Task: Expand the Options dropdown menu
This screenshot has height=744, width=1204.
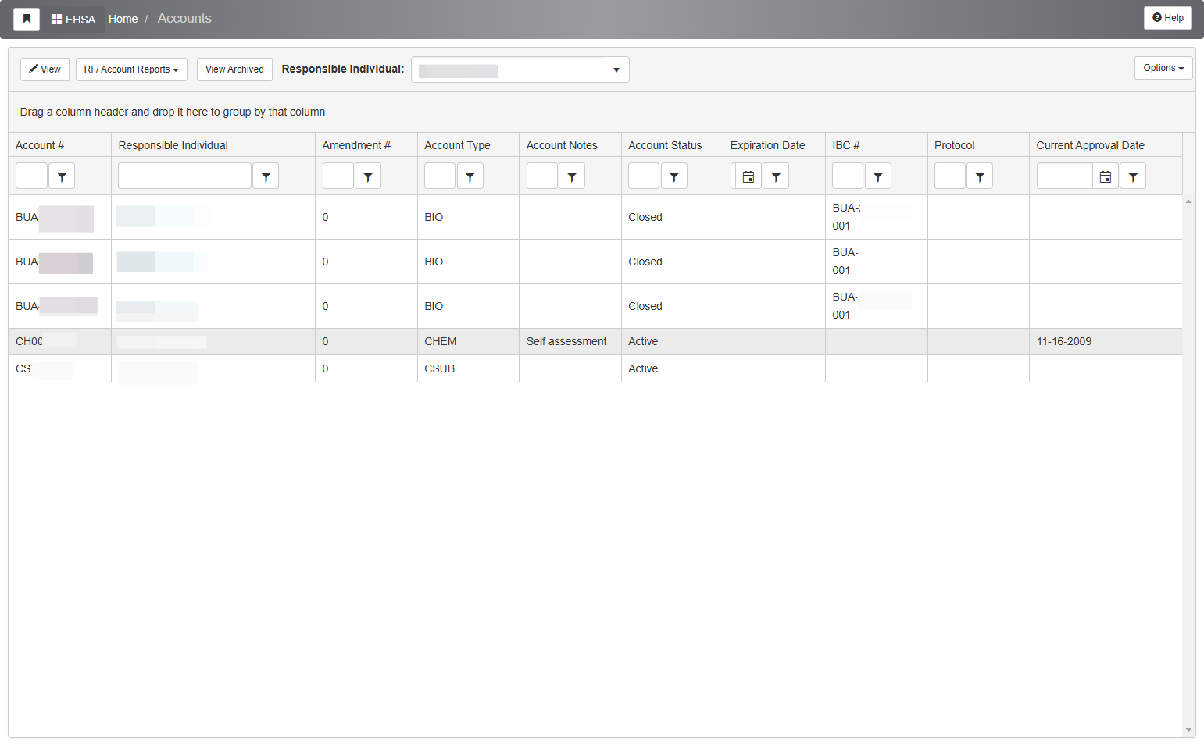Action: click(x=1163, y=68)
